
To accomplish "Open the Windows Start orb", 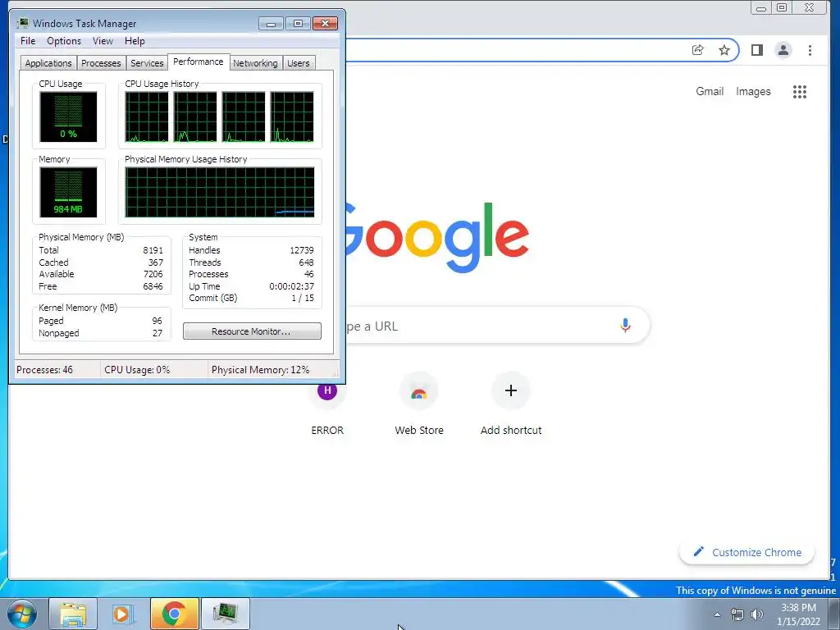I will coord(22,614).
